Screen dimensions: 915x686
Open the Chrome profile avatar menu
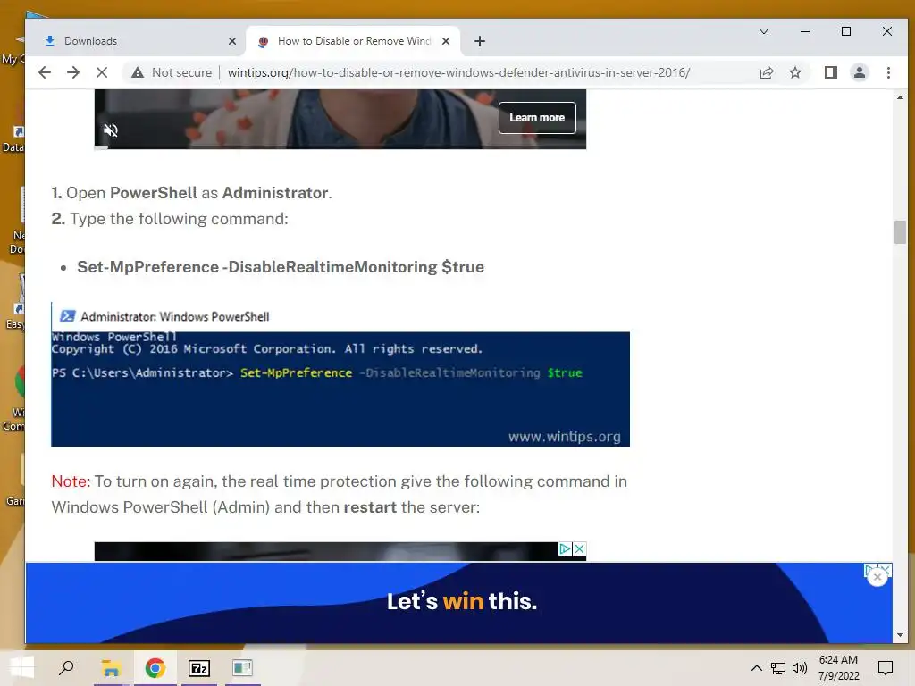click(x=859, y=72)
